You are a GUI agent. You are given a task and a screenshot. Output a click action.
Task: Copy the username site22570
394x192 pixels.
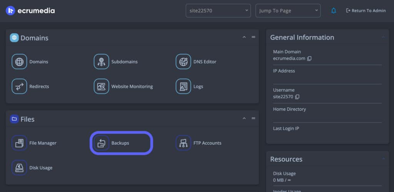[297, 97]
